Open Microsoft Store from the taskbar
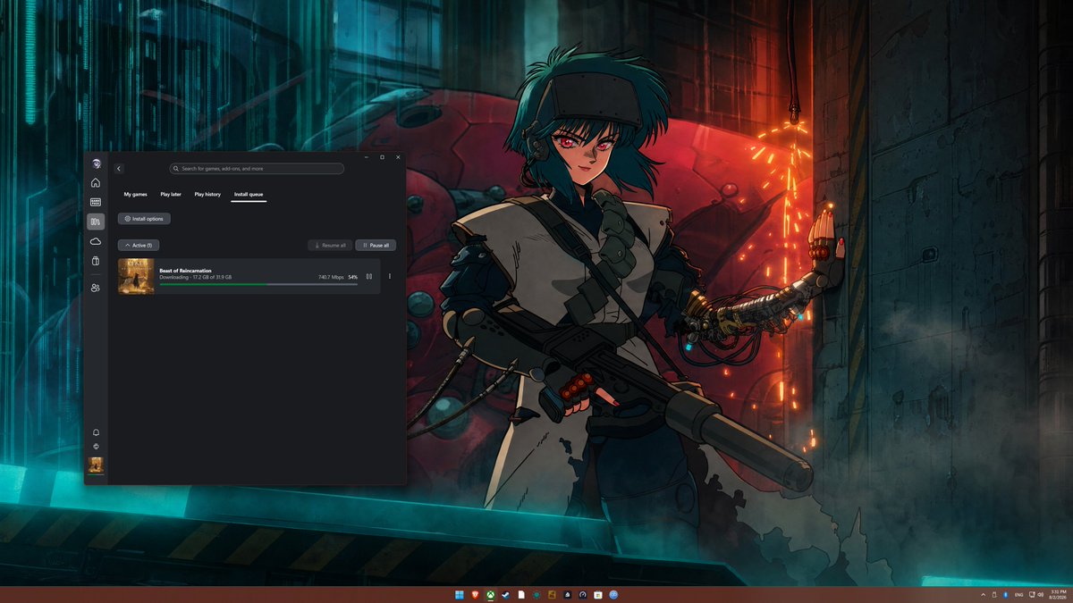This screenshot has height=603, width=1073. [598, 595]
